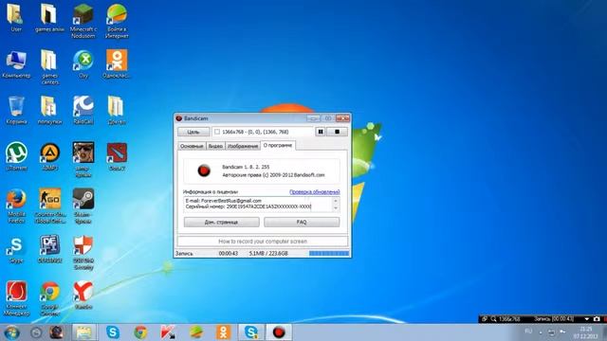The image size is (607, 341).
Task: Click the blue recording progress bar in status bar
Action: 329,253
